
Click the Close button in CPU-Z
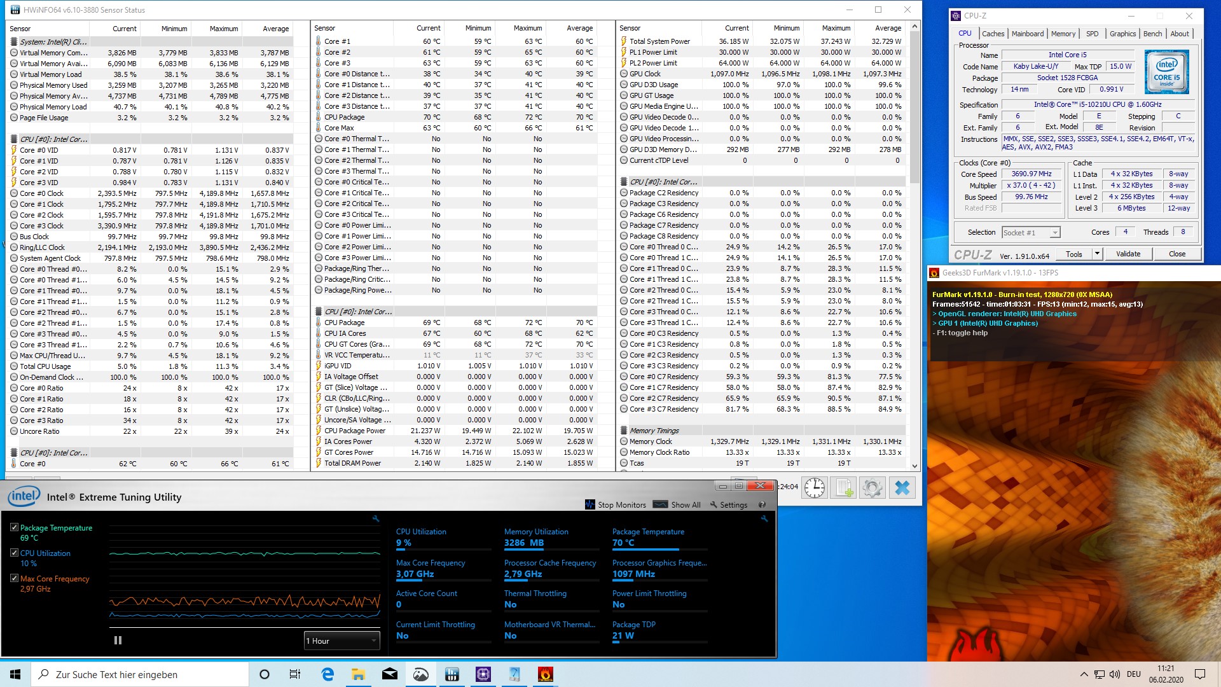click(1177, 254)
